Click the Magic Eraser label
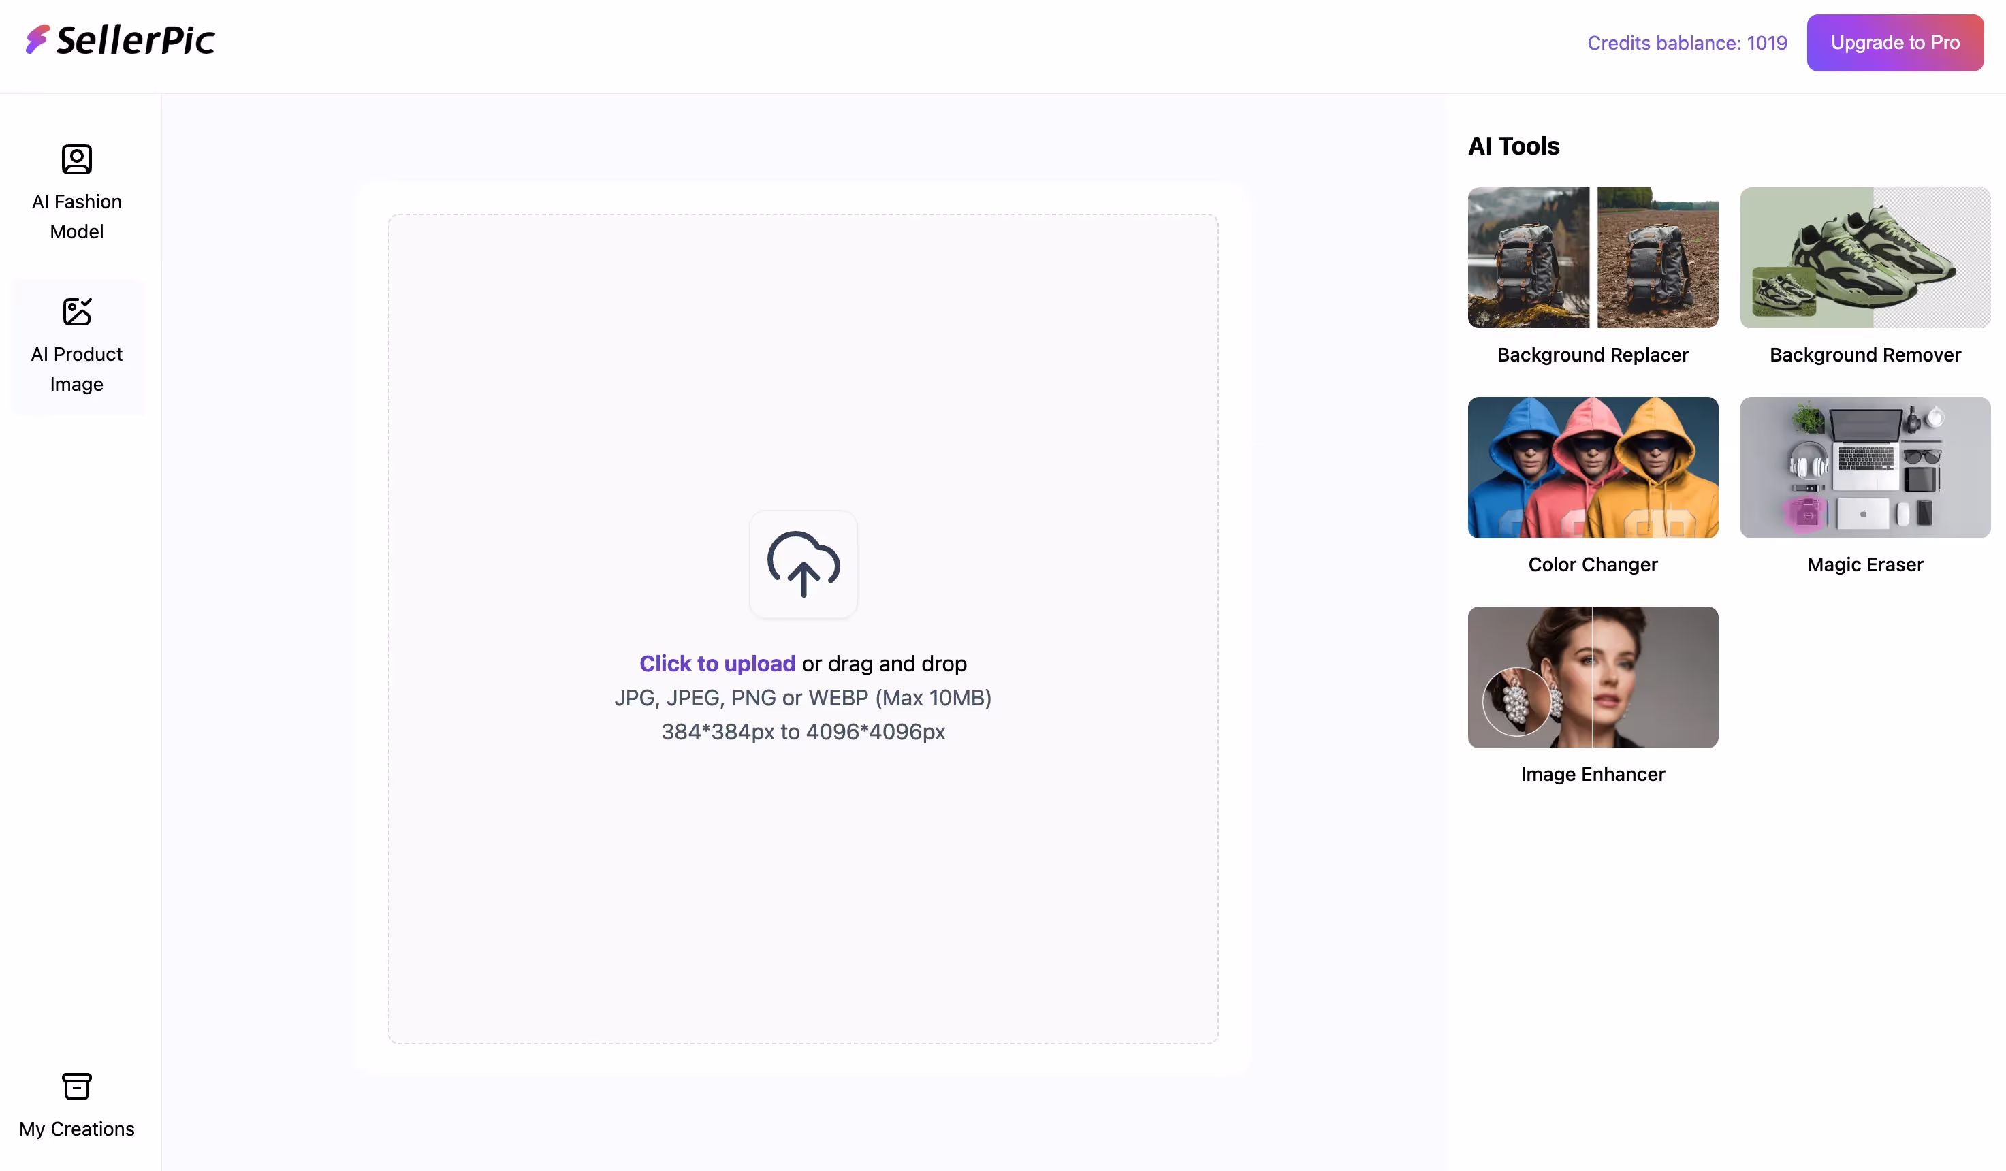 click(1864, 564)
